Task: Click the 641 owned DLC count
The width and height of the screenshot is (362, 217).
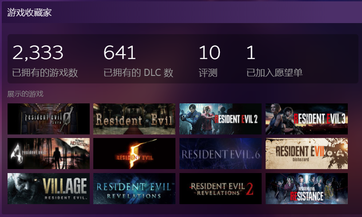Action: point(119,52)
